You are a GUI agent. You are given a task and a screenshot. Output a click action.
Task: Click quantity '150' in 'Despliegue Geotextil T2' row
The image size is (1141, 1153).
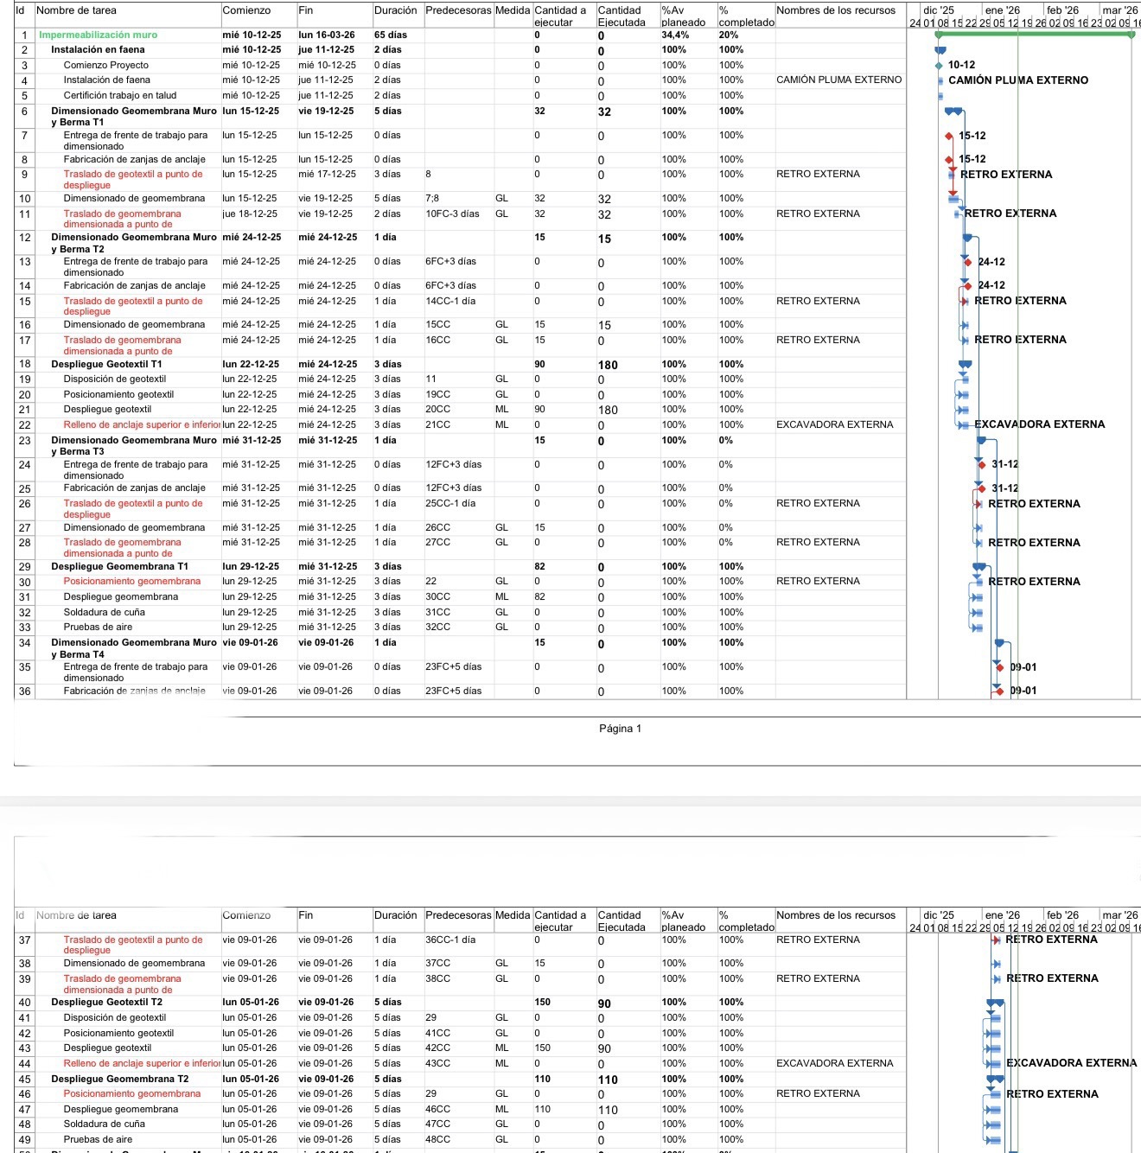[542, 1003]
